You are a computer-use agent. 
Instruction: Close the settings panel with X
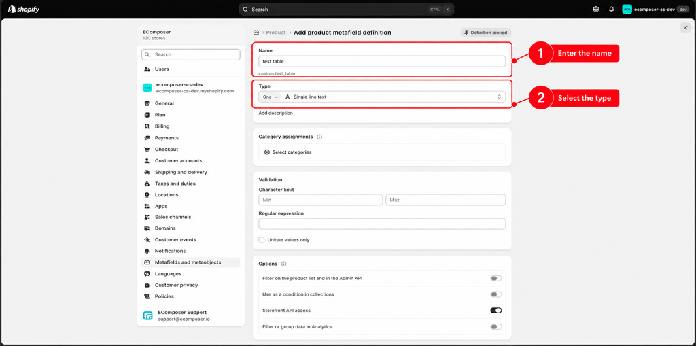(x=685, y=28)
